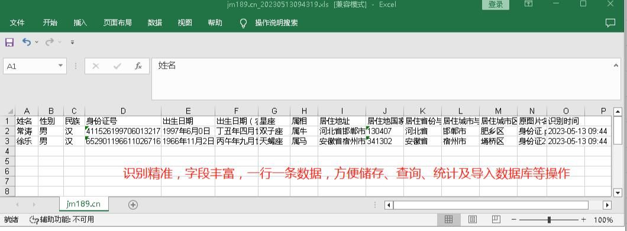The height and width of the screenshot is (231, 627).
Task: Select cell with 1966年11月2日
Action: (188, 141)
